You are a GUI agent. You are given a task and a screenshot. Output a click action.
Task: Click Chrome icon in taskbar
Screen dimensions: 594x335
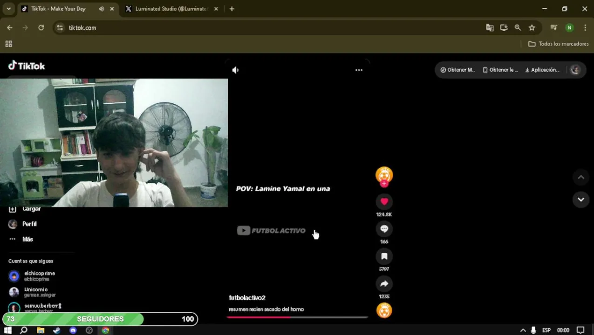tap(106, 330)
